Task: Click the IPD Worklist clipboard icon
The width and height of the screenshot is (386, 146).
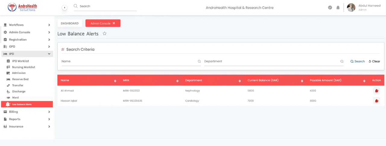Action: (x=8, y=61)
